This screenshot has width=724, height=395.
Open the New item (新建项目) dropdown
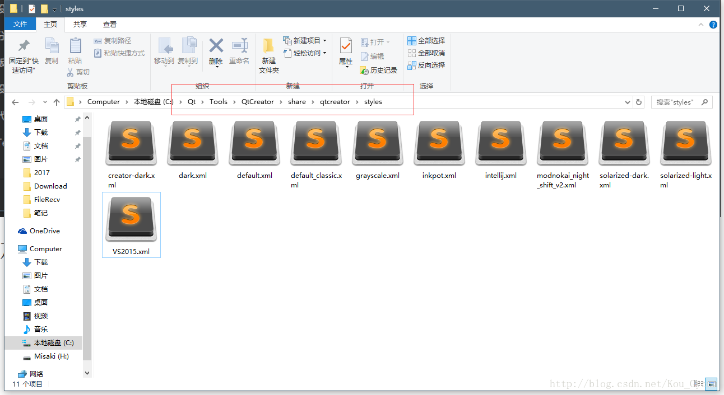pos(305,41)
